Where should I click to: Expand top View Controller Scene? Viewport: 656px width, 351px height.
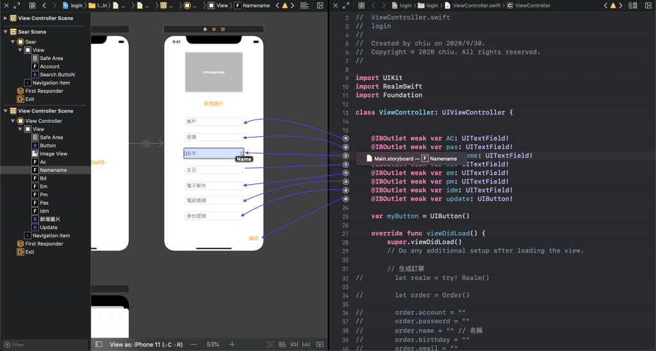pos(5,19)
